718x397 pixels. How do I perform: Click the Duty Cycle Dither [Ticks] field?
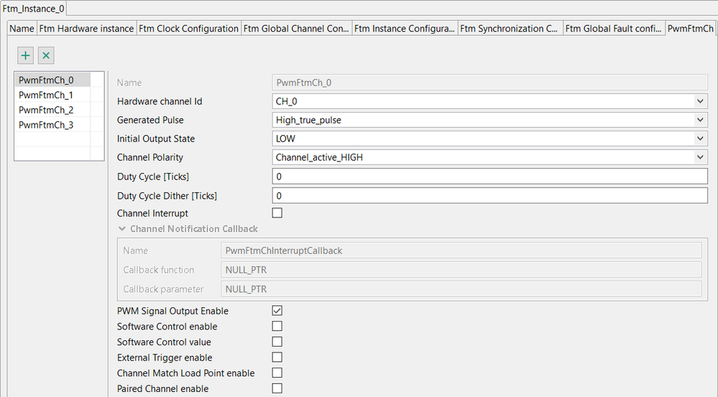pyautogui.click(x=489, y=195)
